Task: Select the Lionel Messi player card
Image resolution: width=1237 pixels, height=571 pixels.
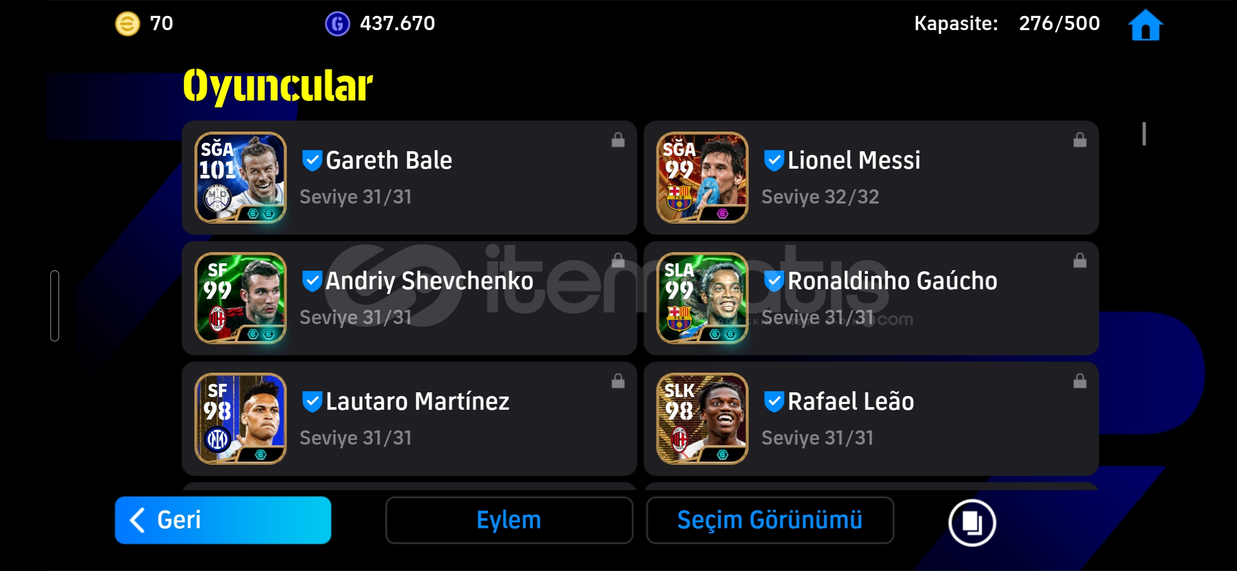Action: point(871,178)
